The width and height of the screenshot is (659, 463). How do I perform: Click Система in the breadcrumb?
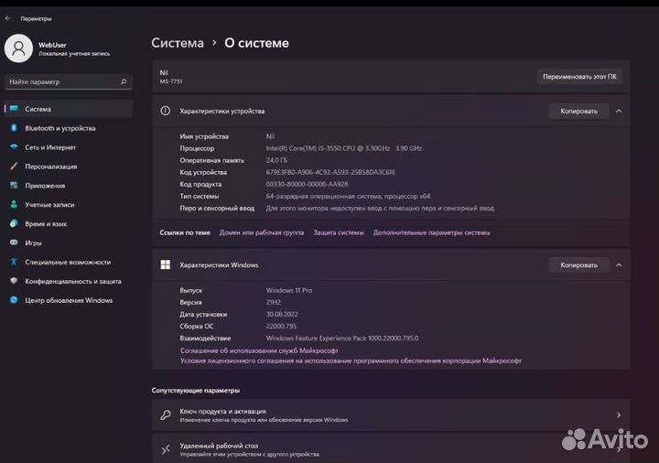pos(178,43)
